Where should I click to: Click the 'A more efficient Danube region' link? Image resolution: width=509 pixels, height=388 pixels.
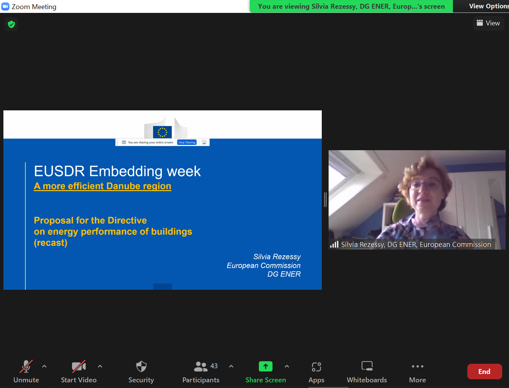(x=102, y=186)
